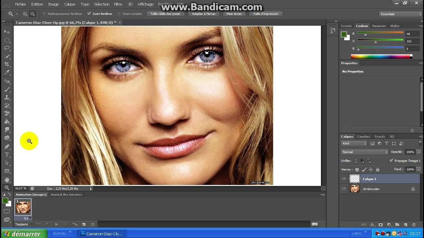Toggle lock position in Verrou row

[x=371, y=170]
